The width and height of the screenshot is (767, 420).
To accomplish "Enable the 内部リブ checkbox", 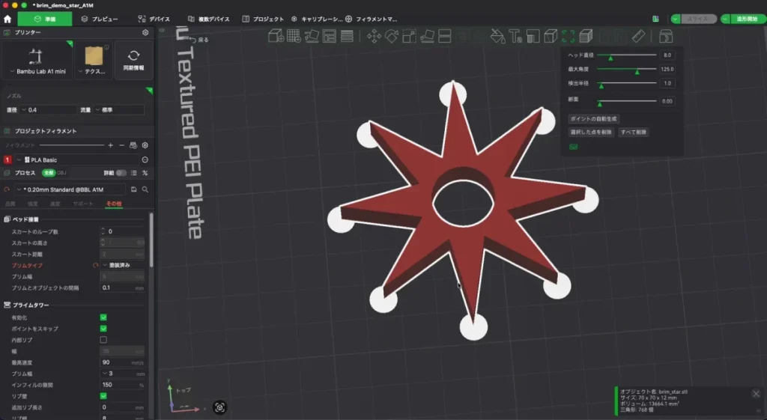I will click(103, 340).
